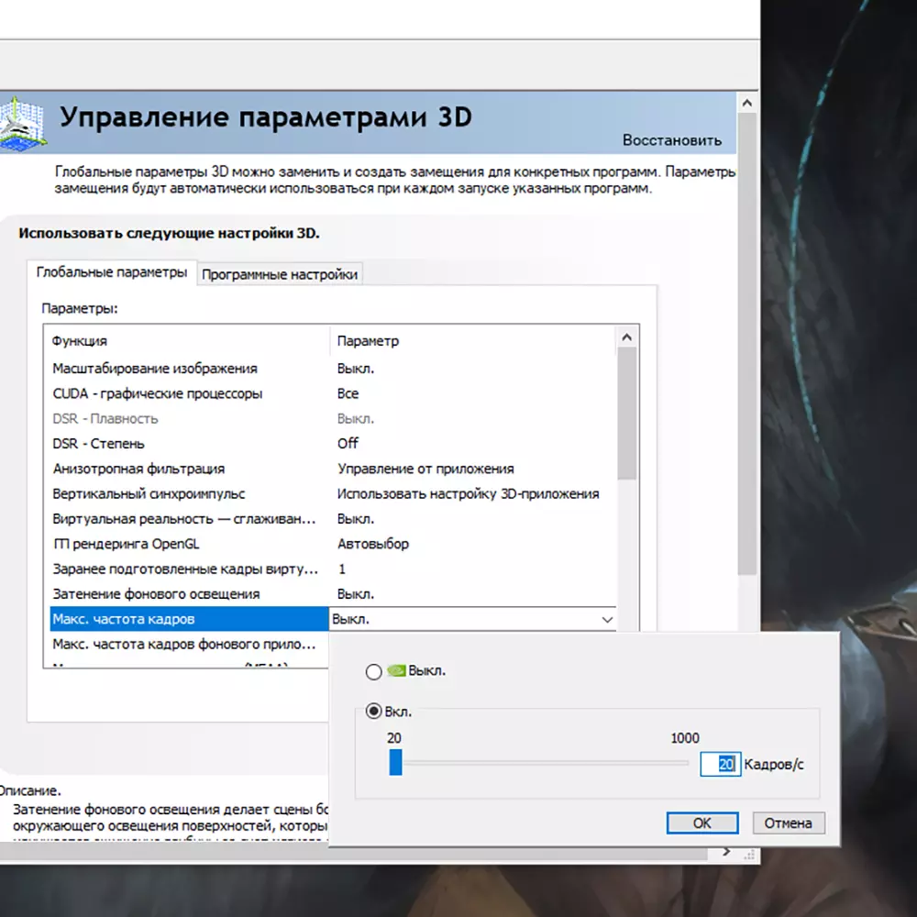Click the NVIDIA logo icon beside Выкл. radio

[396, 670]
